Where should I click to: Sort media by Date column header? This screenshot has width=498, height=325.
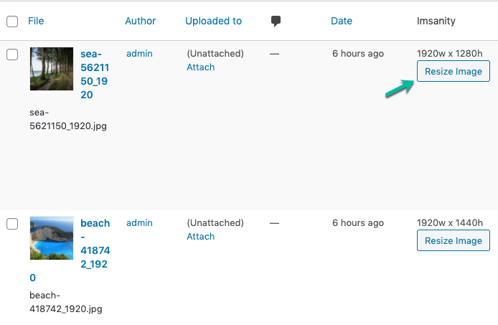coord(341,21)
